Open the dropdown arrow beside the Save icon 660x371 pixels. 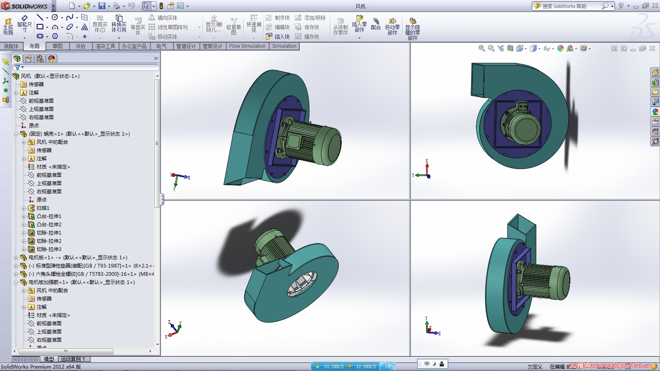coord(109,6)
